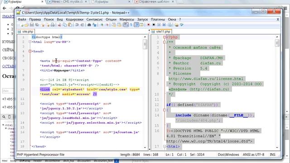This screenshot has height=163, width=290.
Task: Click the vertical scrollbar thumb in site.php
Action: 145,44
